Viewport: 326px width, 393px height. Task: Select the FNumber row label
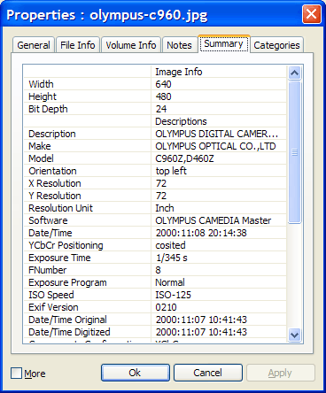[48, 270]
